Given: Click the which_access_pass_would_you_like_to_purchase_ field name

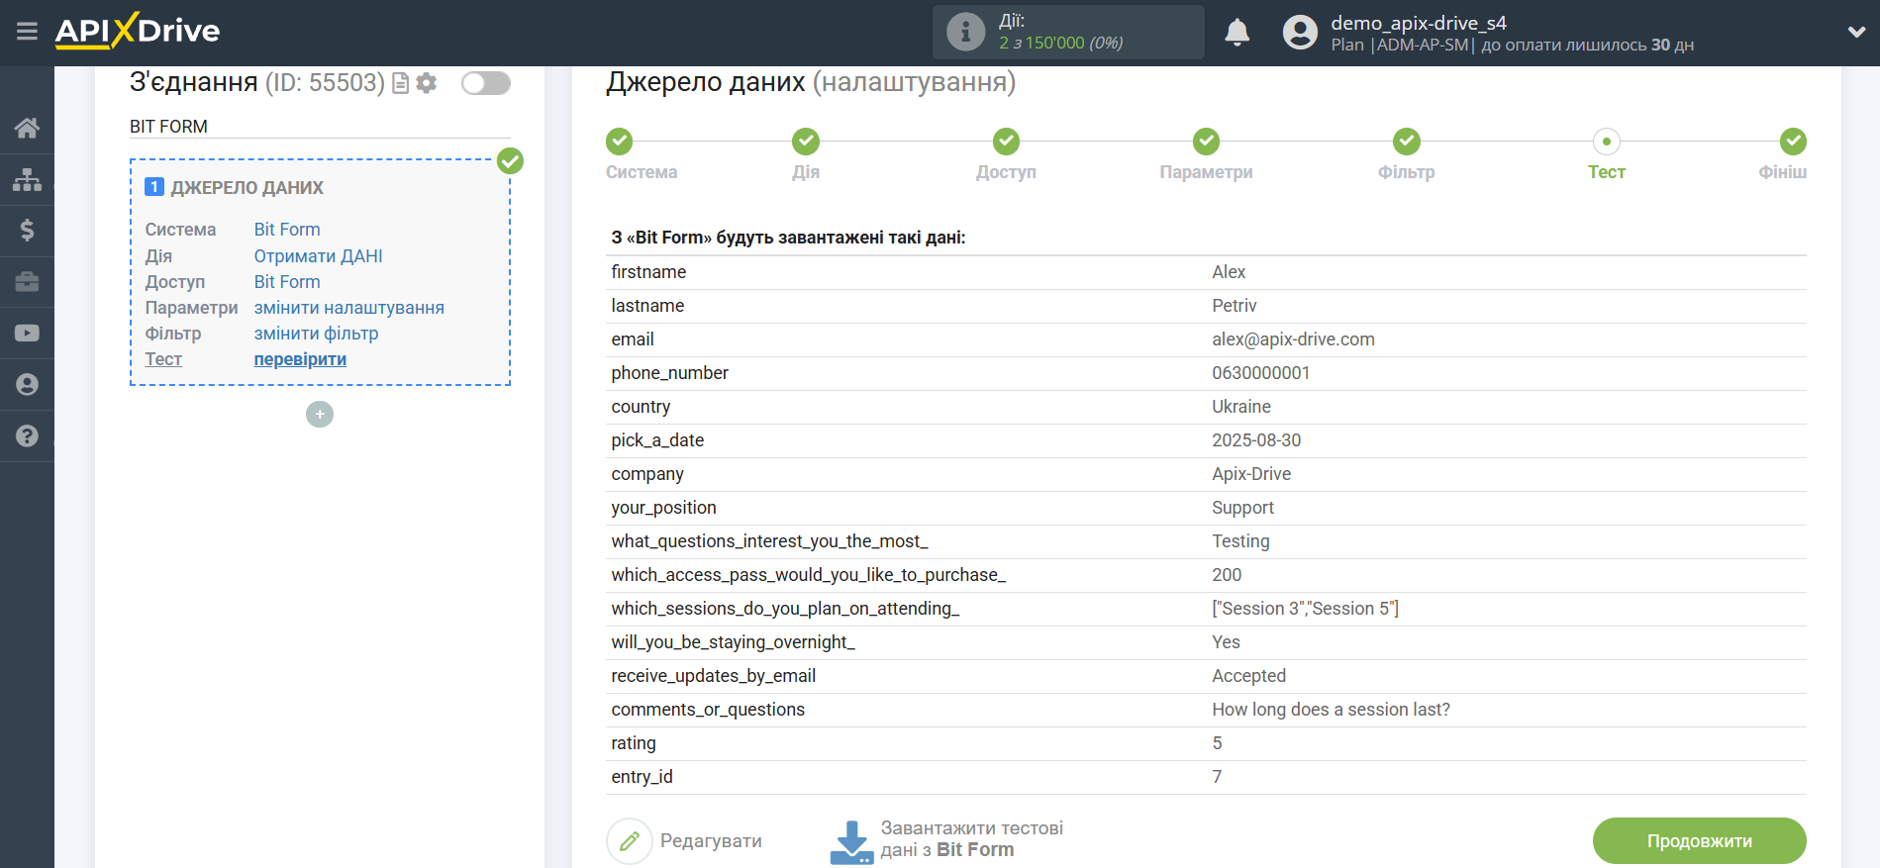Looking at the screenshot, I should (808, 575).
